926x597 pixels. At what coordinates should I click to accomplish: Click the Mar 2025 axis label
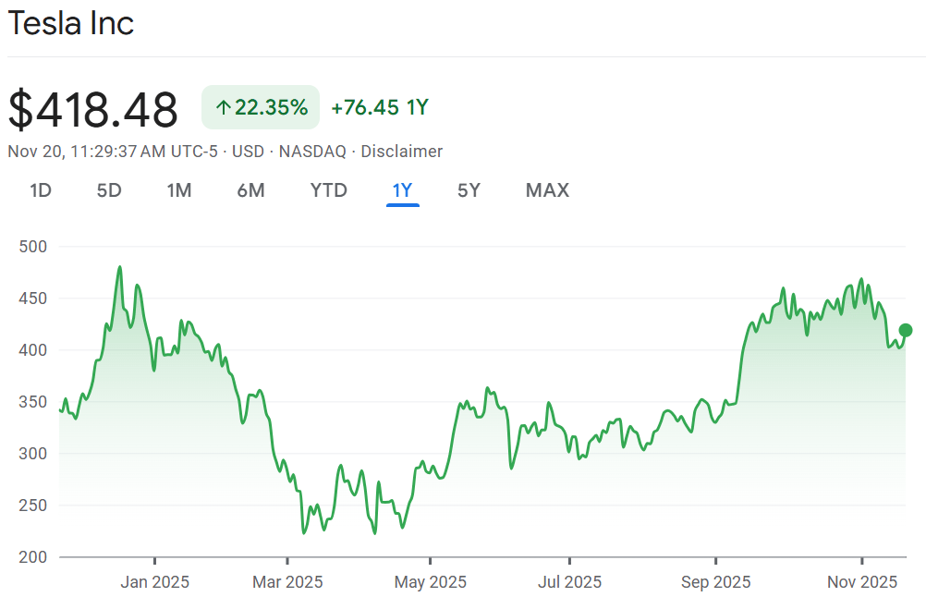click(287, 581)
